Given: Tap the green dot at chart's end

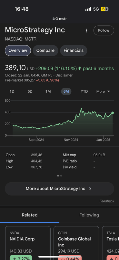Looking at the screenshot, I should (113, 113).
